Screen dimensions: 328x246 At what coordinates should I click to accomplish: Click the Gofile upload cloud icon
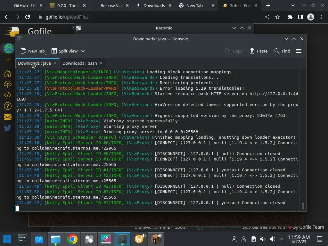[x=8, y=84]
